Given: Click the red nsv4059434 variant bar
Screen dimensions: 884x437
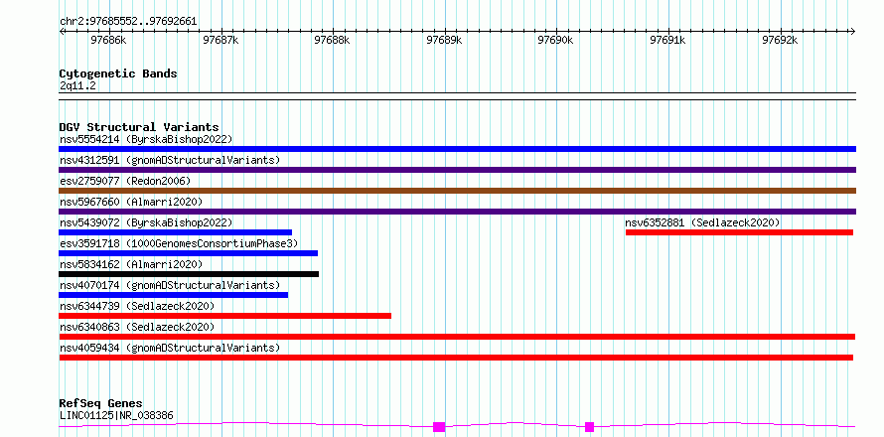Looking at the screenshot, I should coord(456,358).
